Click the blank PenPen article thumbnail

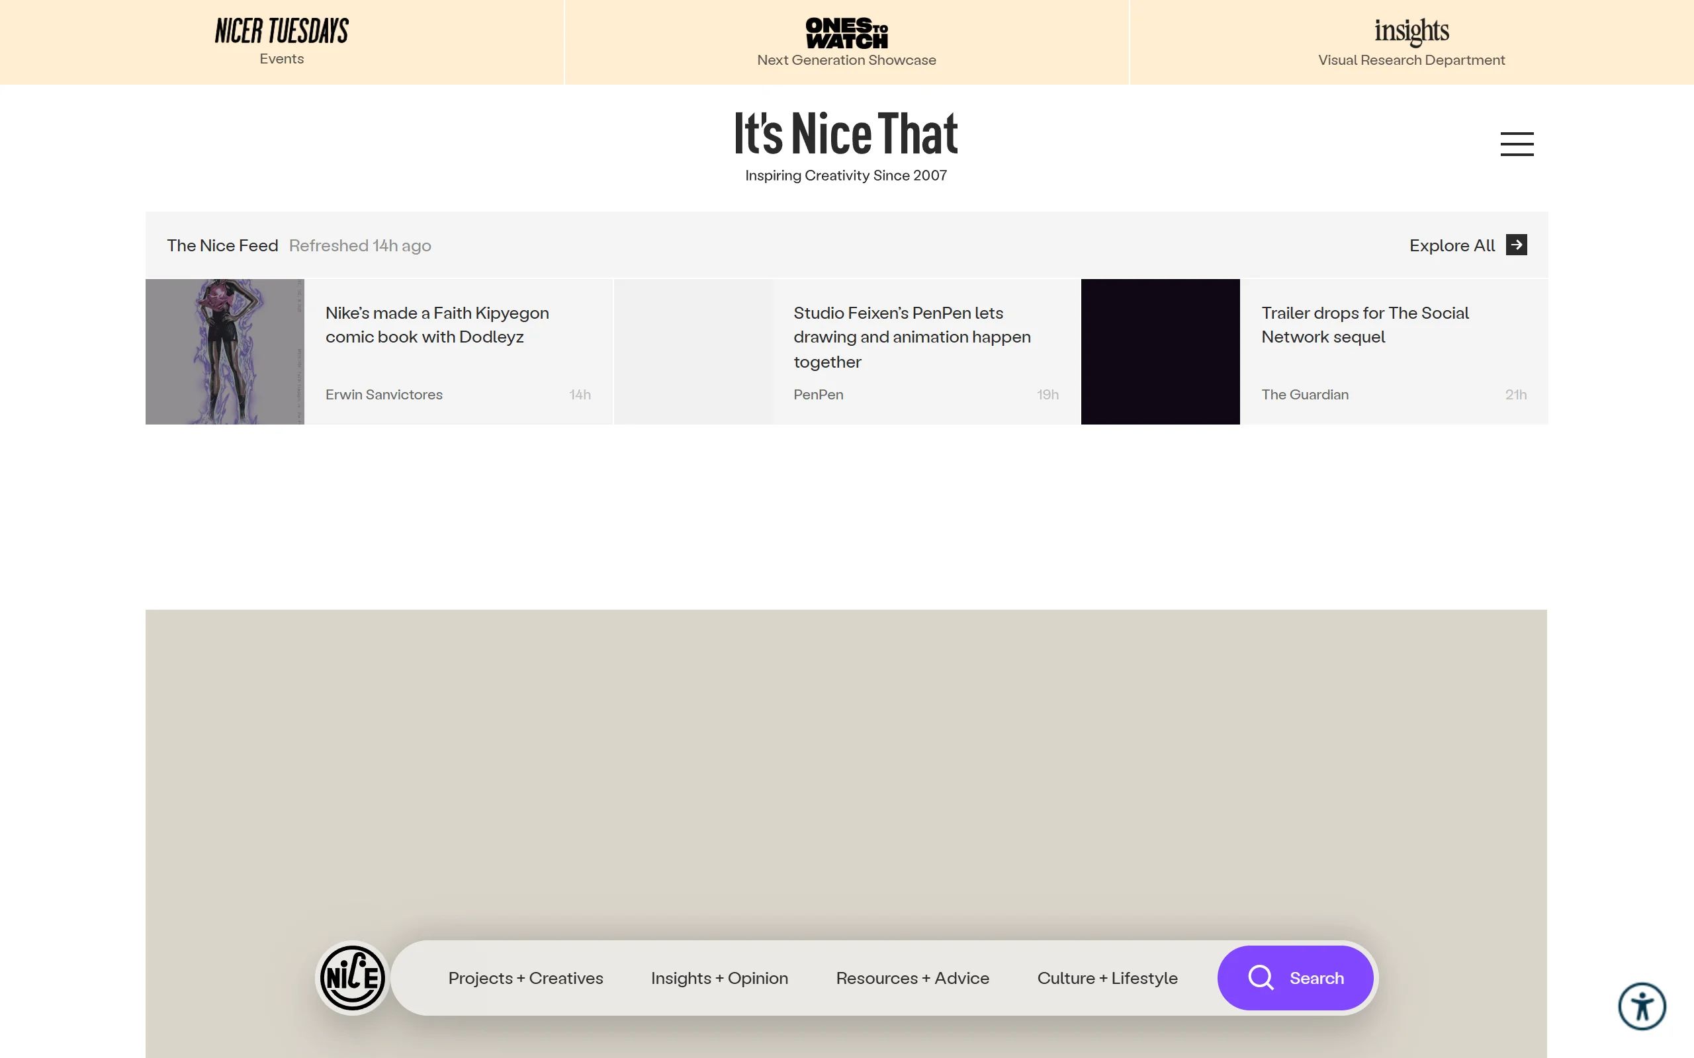[x=693, y=351]
